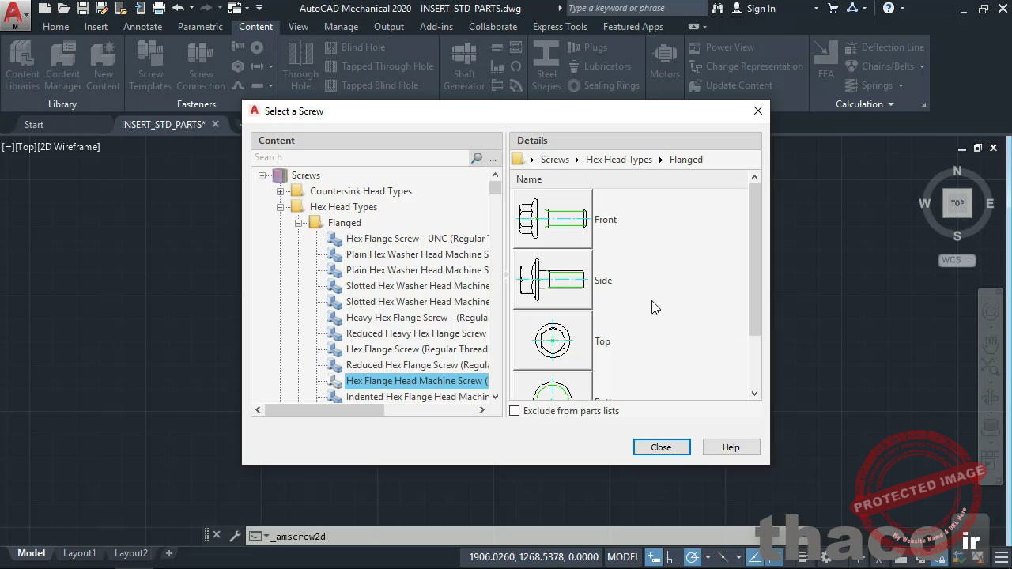Collapse the Screws root node
This screenshot has width=1012, height=569.
point(262,175)
